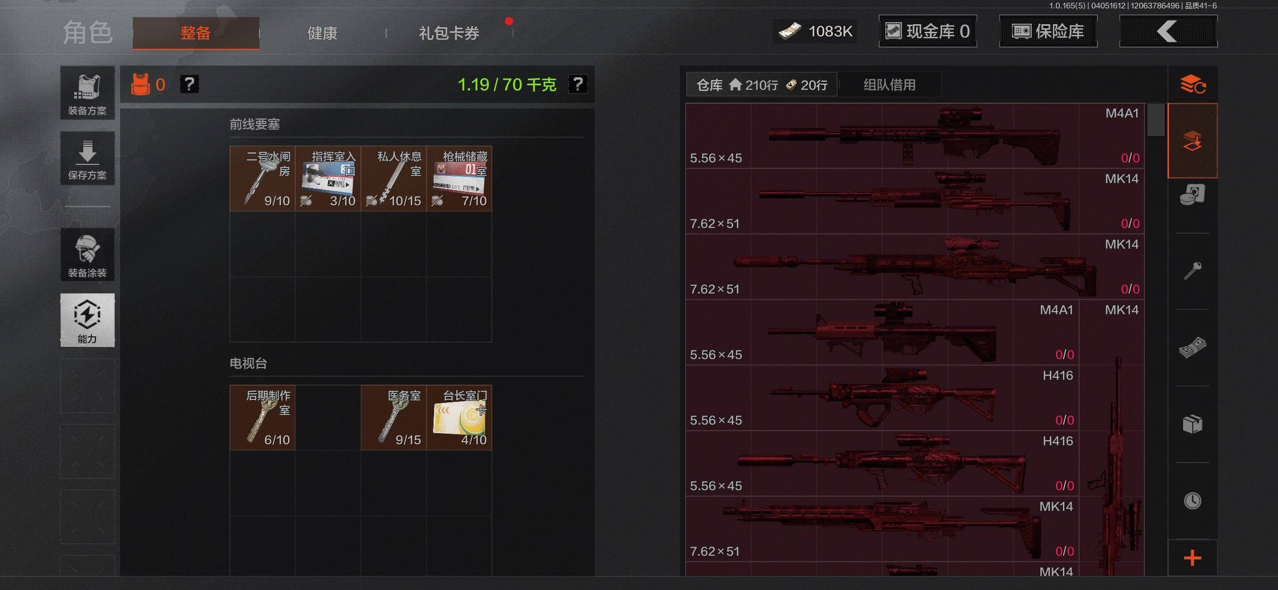Switch to the 健康 tab
The width and height of the screenshot is (1278, 590).
323,33
